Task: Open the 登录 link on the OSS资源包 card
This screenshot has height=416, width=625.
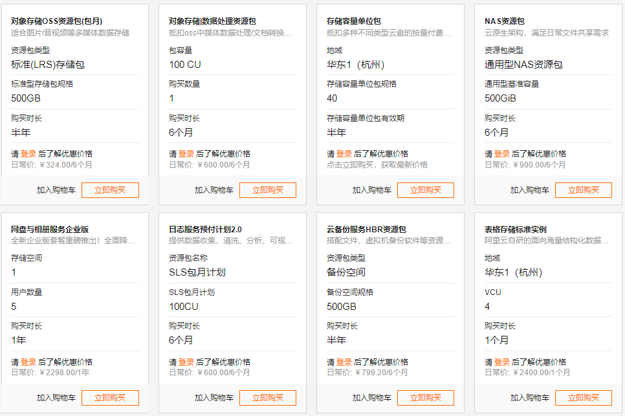Action: [x=28, y=153]
